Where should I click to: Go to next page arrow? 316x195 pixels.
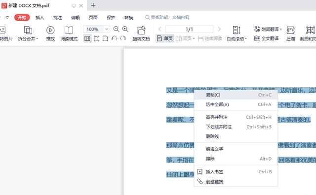coord(219,30)
